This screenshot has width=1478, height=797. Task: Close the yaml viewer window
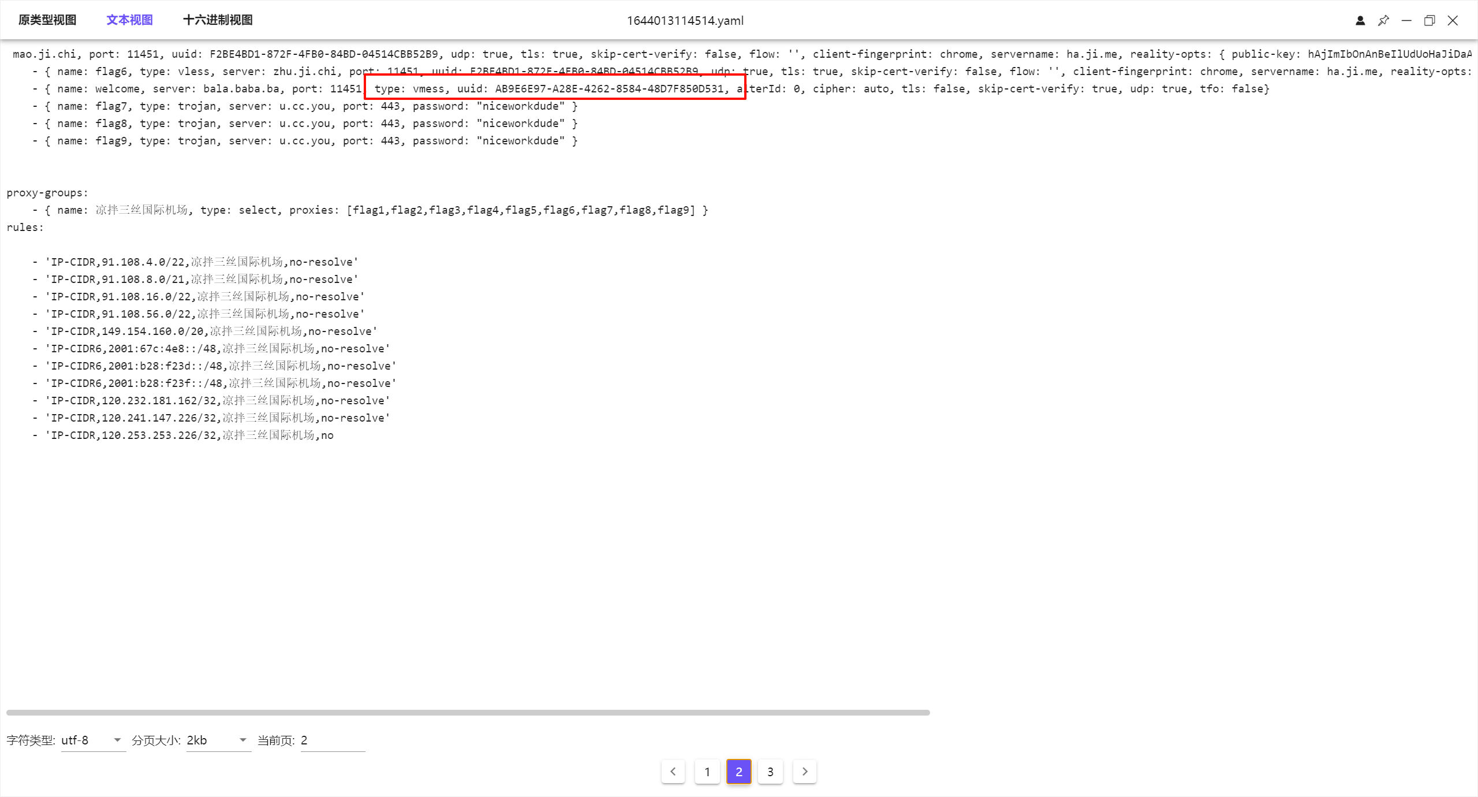(1453, 21)
